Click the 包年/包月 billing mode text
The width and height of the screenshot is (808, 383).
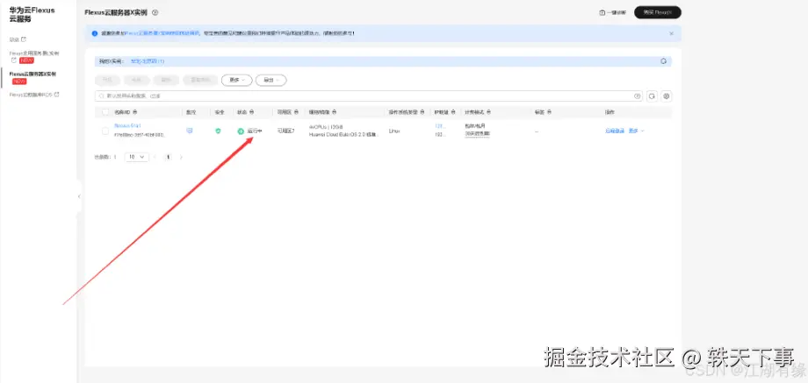pyautogui.click(x=474, y=126)
